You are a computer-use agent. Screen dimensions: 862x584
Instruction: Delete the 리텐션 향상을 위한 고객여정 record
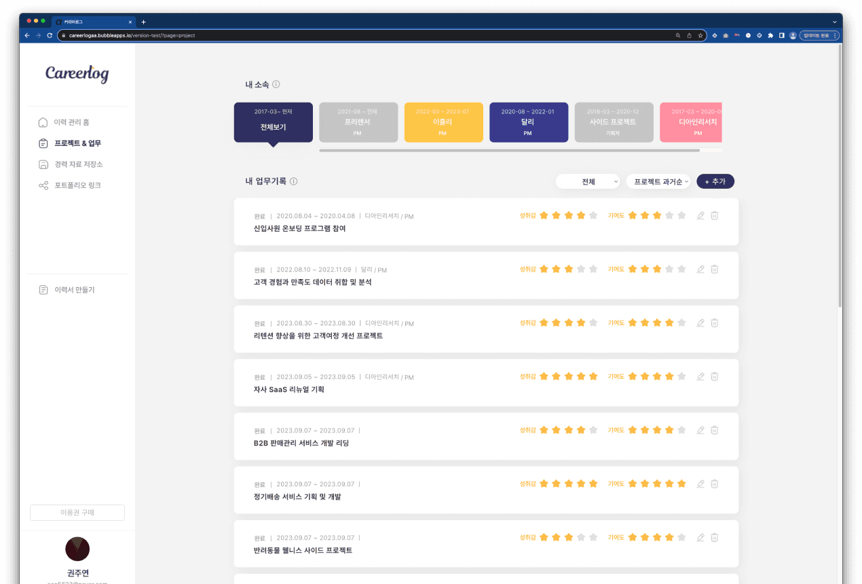[715, 323]
